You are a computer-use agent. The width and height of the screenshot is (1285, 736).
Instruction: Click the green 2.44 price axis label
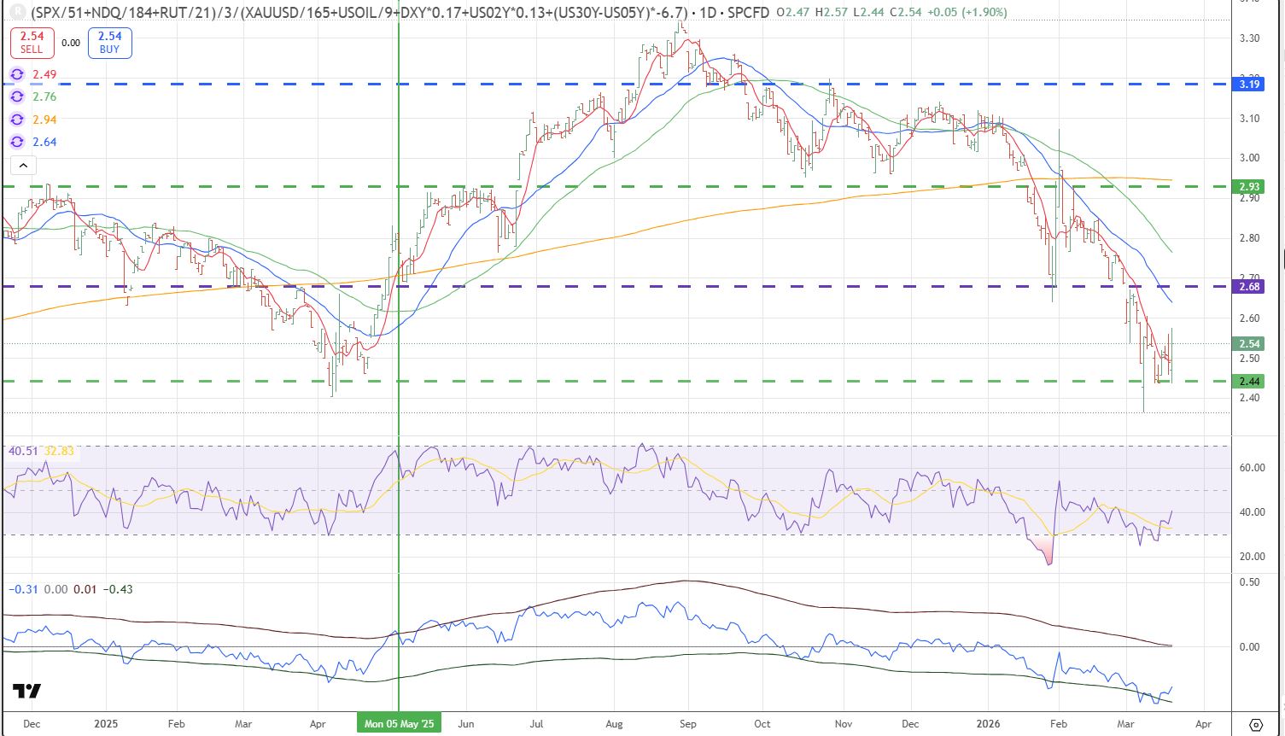point(1248,381)
